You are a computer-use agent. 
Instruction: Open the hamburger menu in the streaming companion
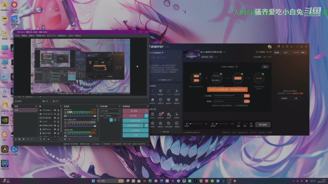(292, 47)
